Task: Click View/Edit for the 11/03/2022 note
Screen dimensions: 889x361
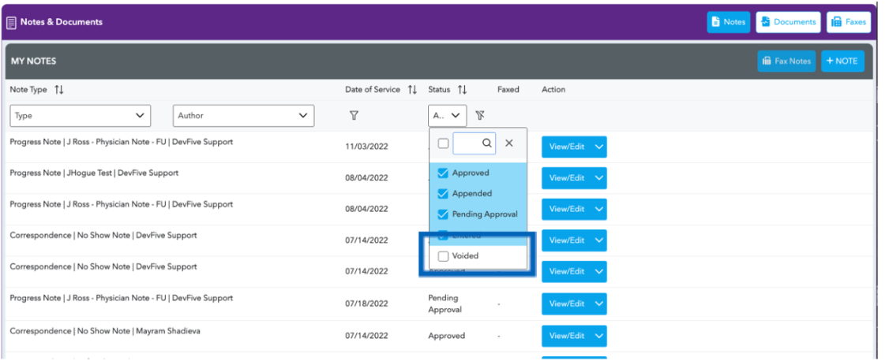Action: [x=567, y=147]
